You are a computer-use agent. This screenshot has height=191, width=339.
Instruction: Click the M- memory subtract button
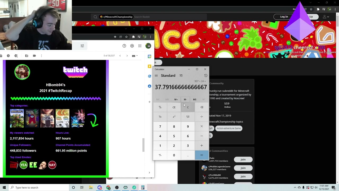(185, 99)
